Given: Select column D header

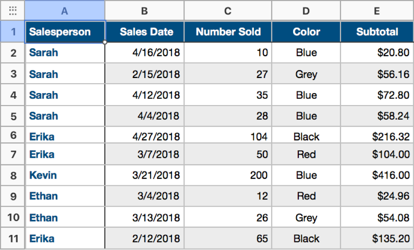Looking at the screenshot, I should [x=306, y=11].
